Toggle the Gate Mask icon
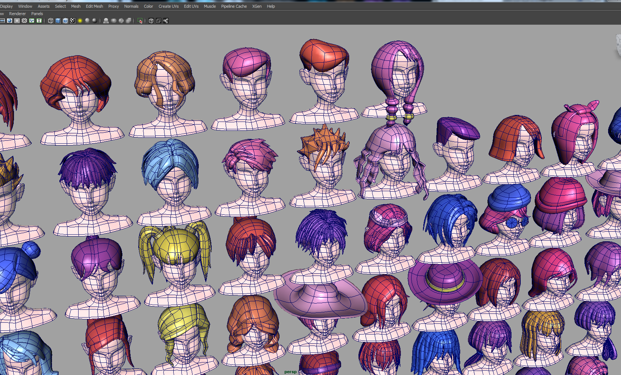 pyautogui.click(x=17, y=21)
